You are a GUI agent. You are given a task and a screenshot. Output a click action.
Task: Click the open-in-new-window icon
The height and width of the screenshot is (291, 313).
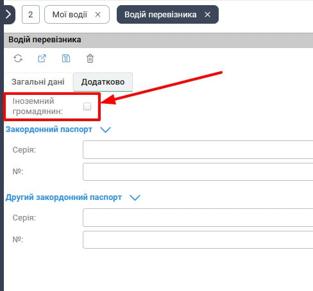point(42,58)
